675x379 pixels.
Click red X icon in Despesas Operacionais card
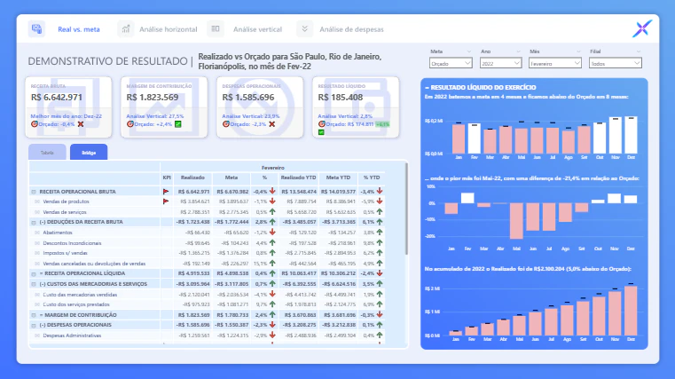(x=271, y=124)
